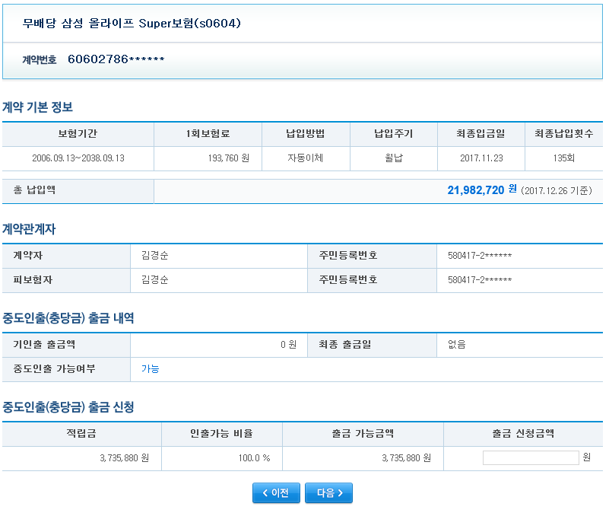
Task: Click the 135회 payment count cell
Action: [564, 158]
